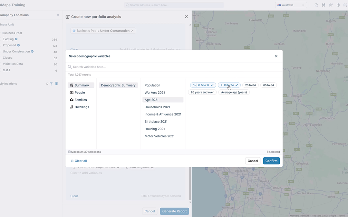This screenshot has height=217, width=348.
Task: Switch to the Dwellings category
Action: tap(82, 107)
